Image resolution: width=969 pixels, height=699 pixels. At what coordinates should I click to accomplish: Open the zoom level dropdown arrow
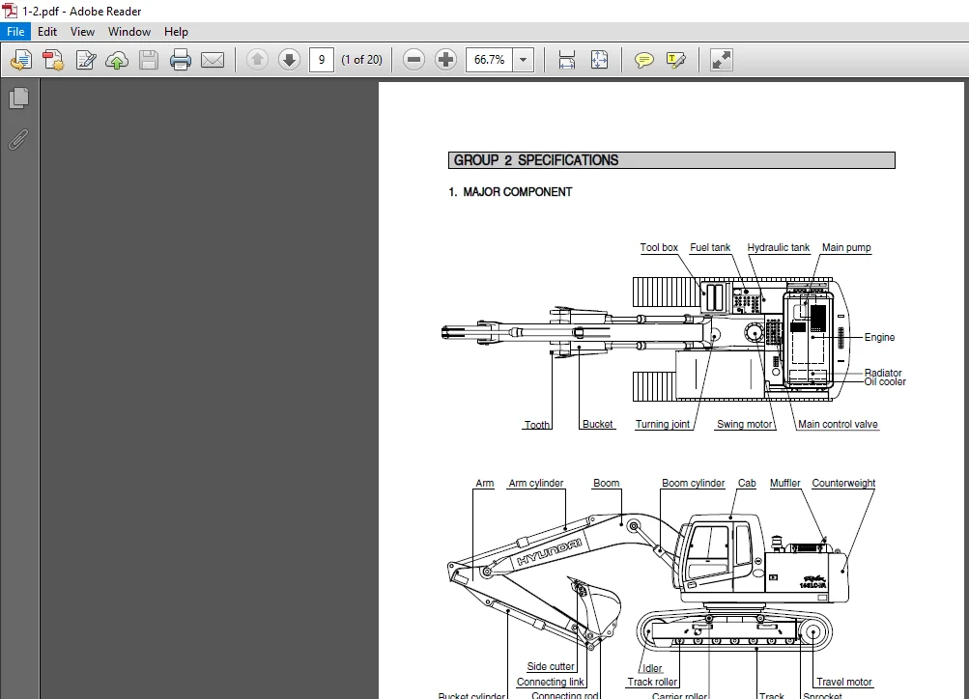(x=524, y=60)
